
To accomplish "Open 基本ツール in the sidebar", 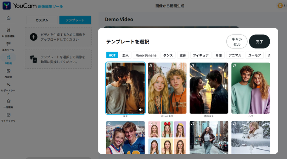I will [x=9, y=46].
